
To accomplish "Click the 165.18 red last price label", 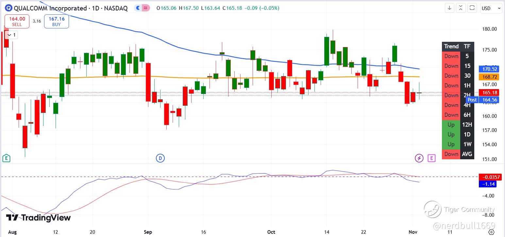I will [488, 93].
